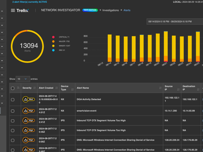203x152 pixels.
Task: Sort table by Severity column arrows
Action: click(x=35, y=88)
